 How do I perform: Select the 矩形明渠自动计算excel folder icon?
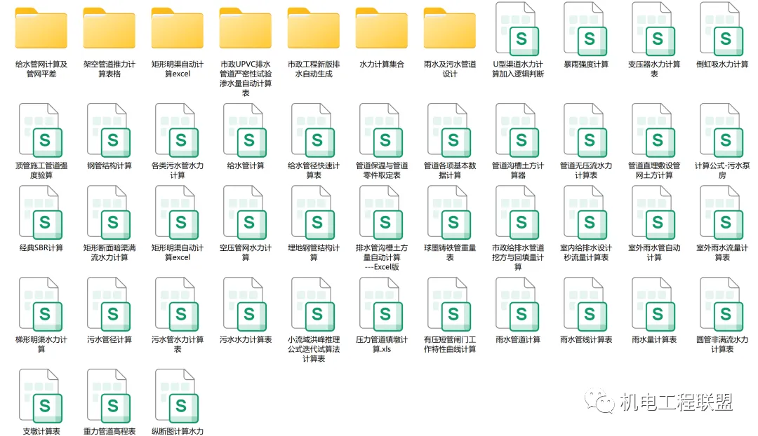click(x=178, y=28)
